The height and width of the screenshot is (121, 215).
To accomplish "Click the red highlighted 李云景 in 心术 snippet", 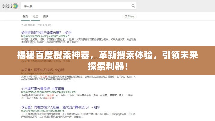I will (50, 95).
